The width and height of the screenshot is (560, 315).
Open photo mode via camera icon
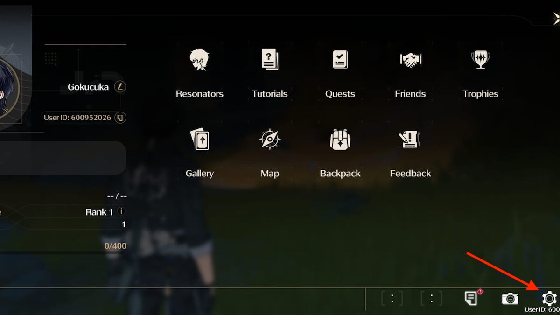coord(510,298)
